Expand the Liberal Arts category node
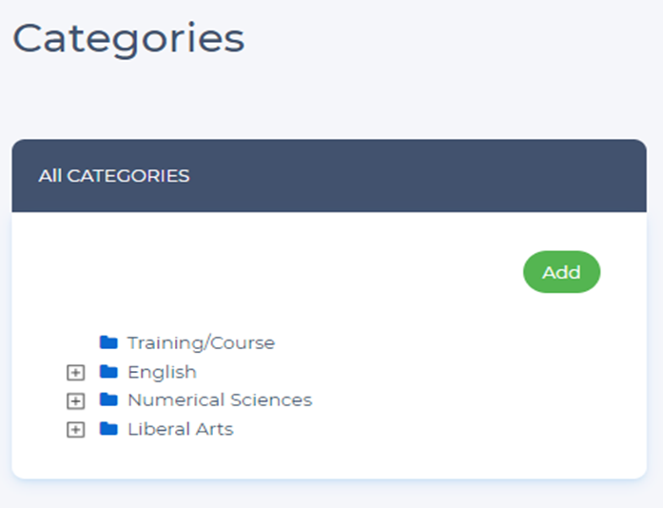The image size is (663, 508). pyautogui.click(x=76, y=429)
